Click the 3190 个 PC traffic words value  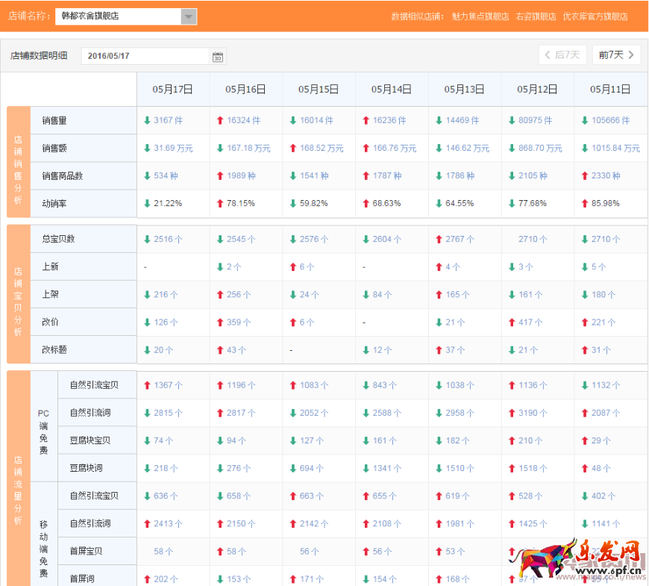coord(533,414)
